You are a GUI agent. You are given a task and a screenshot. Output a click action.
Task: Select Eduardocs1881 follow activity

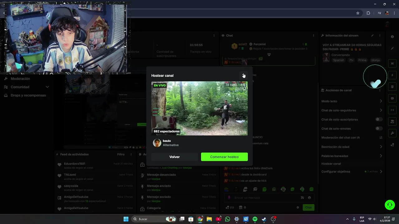click(x=95, y=166)
